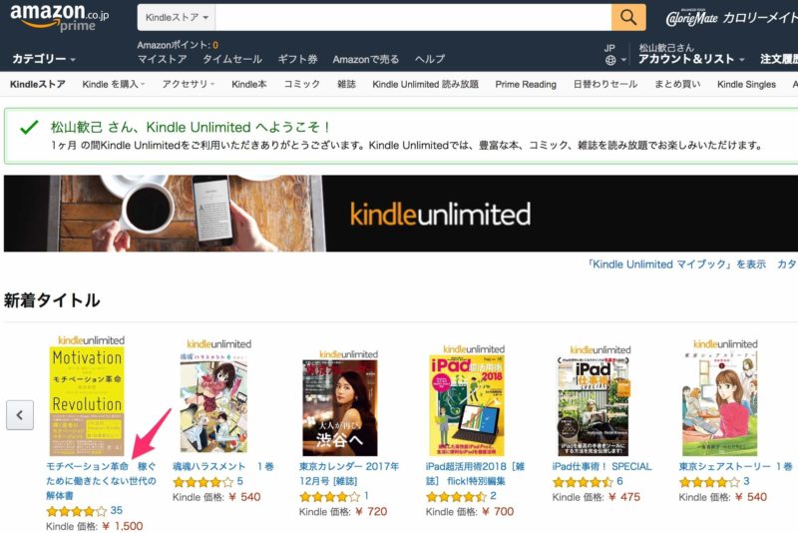Open the Amazon.co.jp prime logo home
Screen dimensions: 798x533
click(60, 17)
